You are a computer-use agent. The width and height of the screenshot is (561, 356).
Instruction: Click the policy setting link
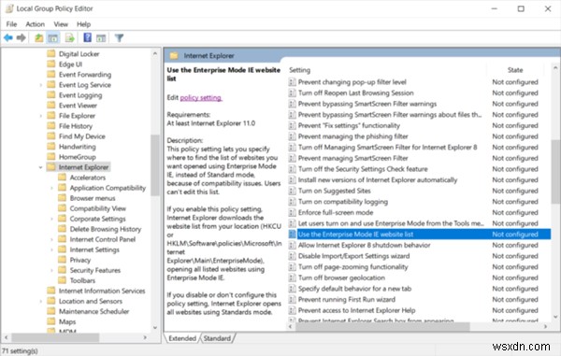[201, 97]
